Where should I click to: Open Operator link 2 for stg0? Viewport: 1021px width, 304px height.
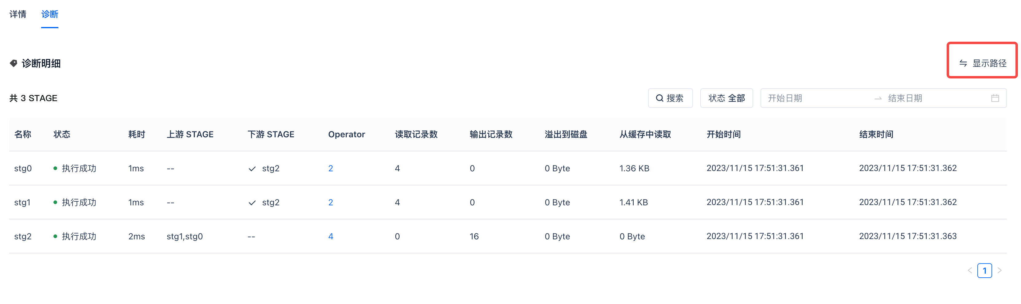coord(331,169)
